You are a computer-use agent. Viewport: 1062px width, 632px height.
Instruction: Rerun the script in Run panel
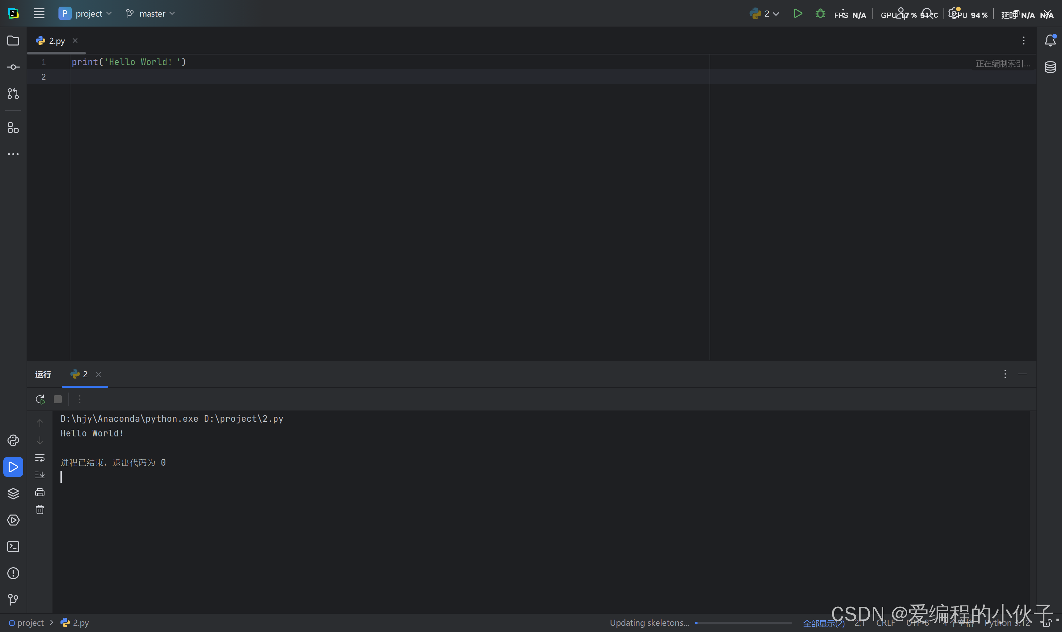pyautogui.click(x=40, y=399)
